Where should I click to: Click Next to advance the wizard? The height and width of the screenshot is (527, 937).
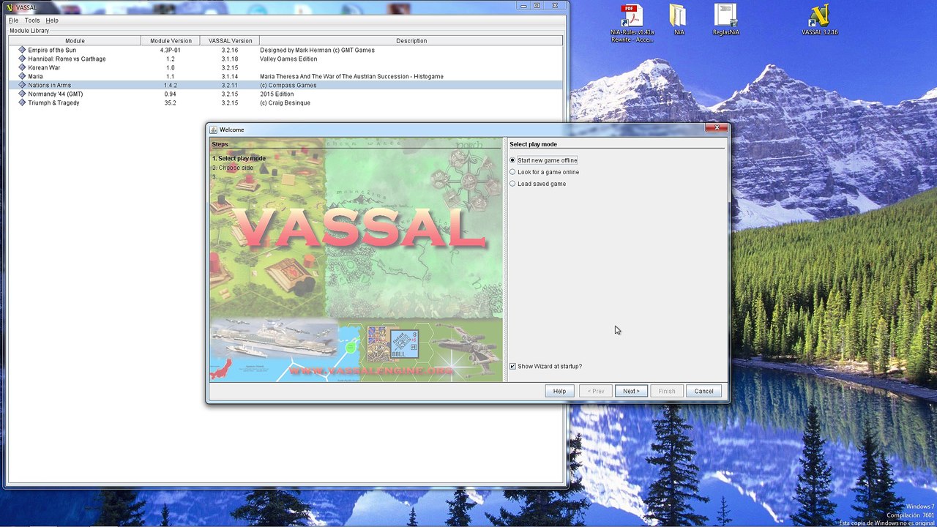tap(631, 391)
